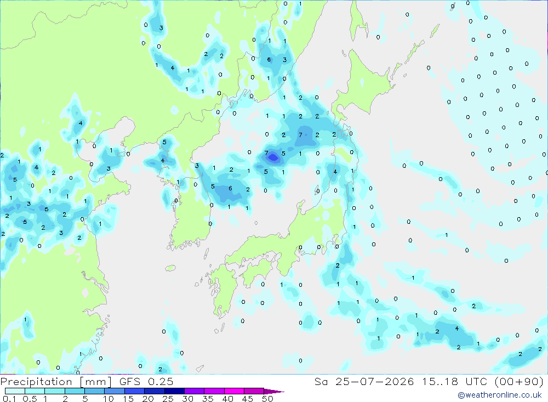Click the 45–50 mm legend swatch

coord(254,391)
